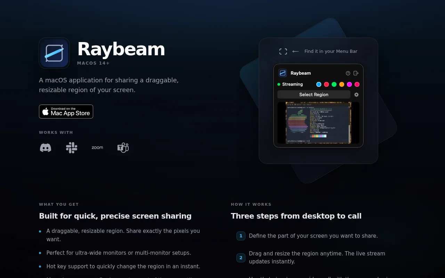Click the 'WORKS WITH' label
The image size is (445, 278).
56,132
